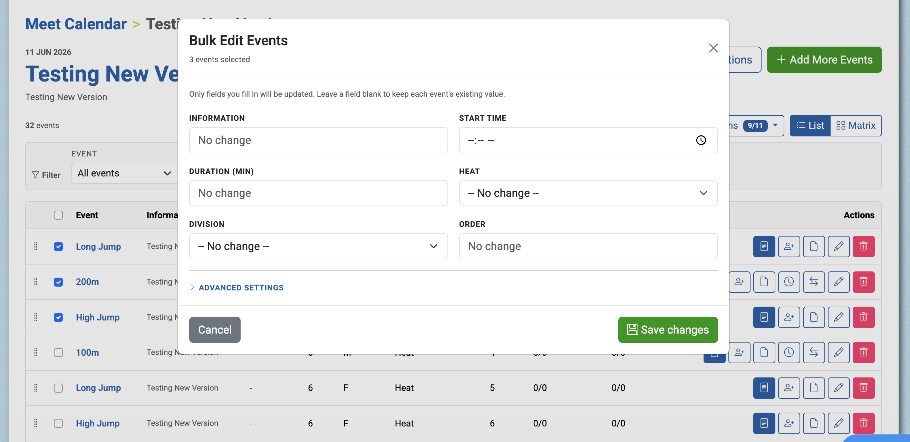Open the first Long Jump event link

point(98,246)
